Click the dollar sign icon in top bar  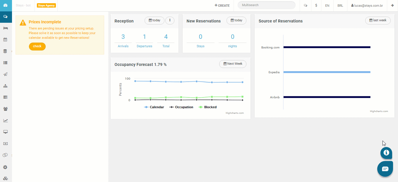pyautogui.click(x=316, y=6)
